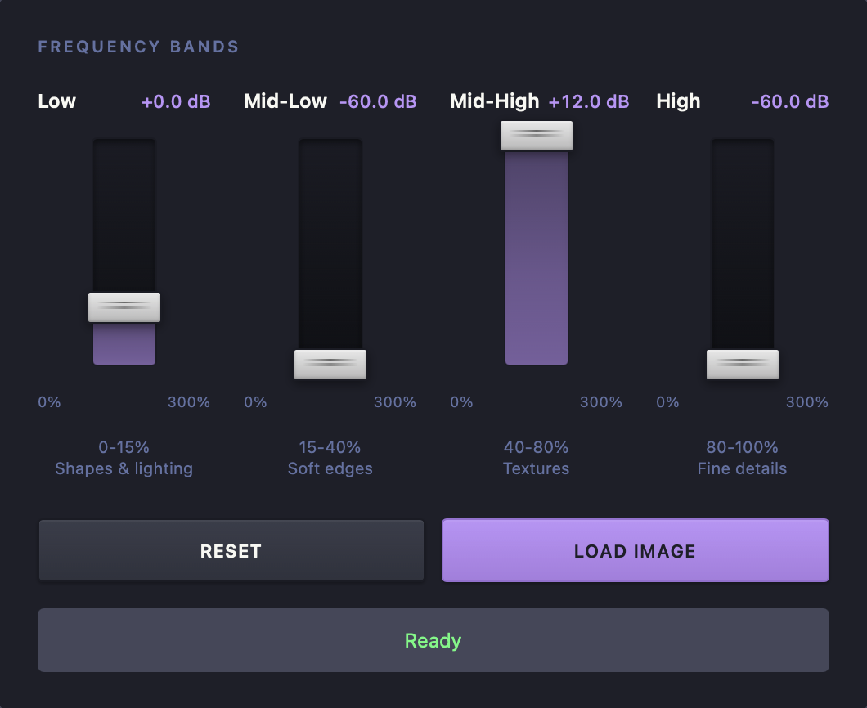The image size is (867, 708).
Task: Click the Fine details band description
Action: pyautogui.click(x=743, y=468)
